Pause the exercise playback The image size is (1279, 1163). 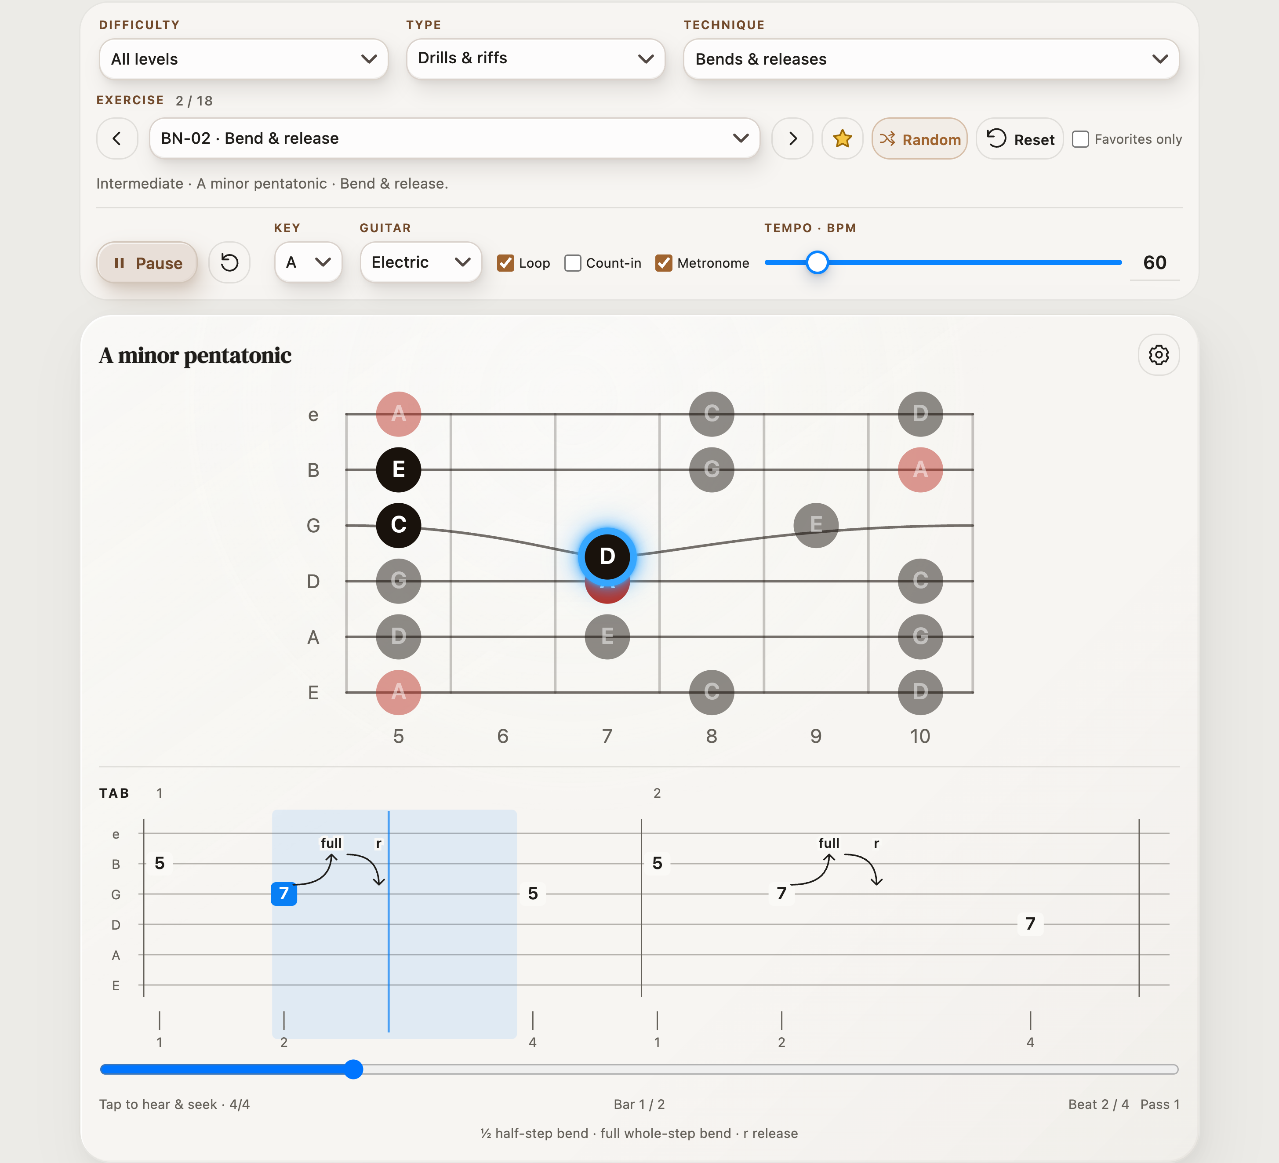click(146, 263)
